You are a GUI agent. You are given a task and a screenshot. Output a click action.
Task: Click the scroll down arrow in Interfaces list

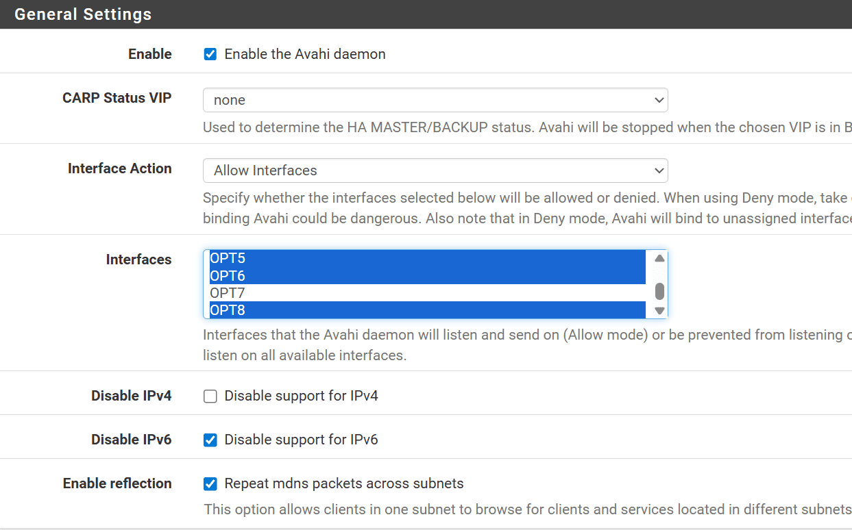point(659,311)
